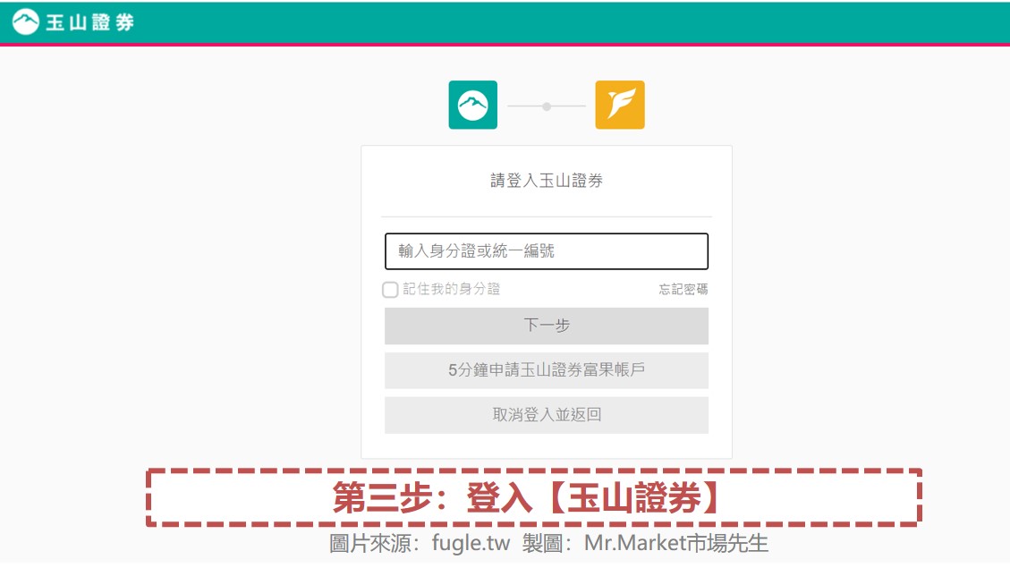Focus the 輸入身分證或統一編號 input field
Viewport: 1010px width, 568px height.
(547, 251)
